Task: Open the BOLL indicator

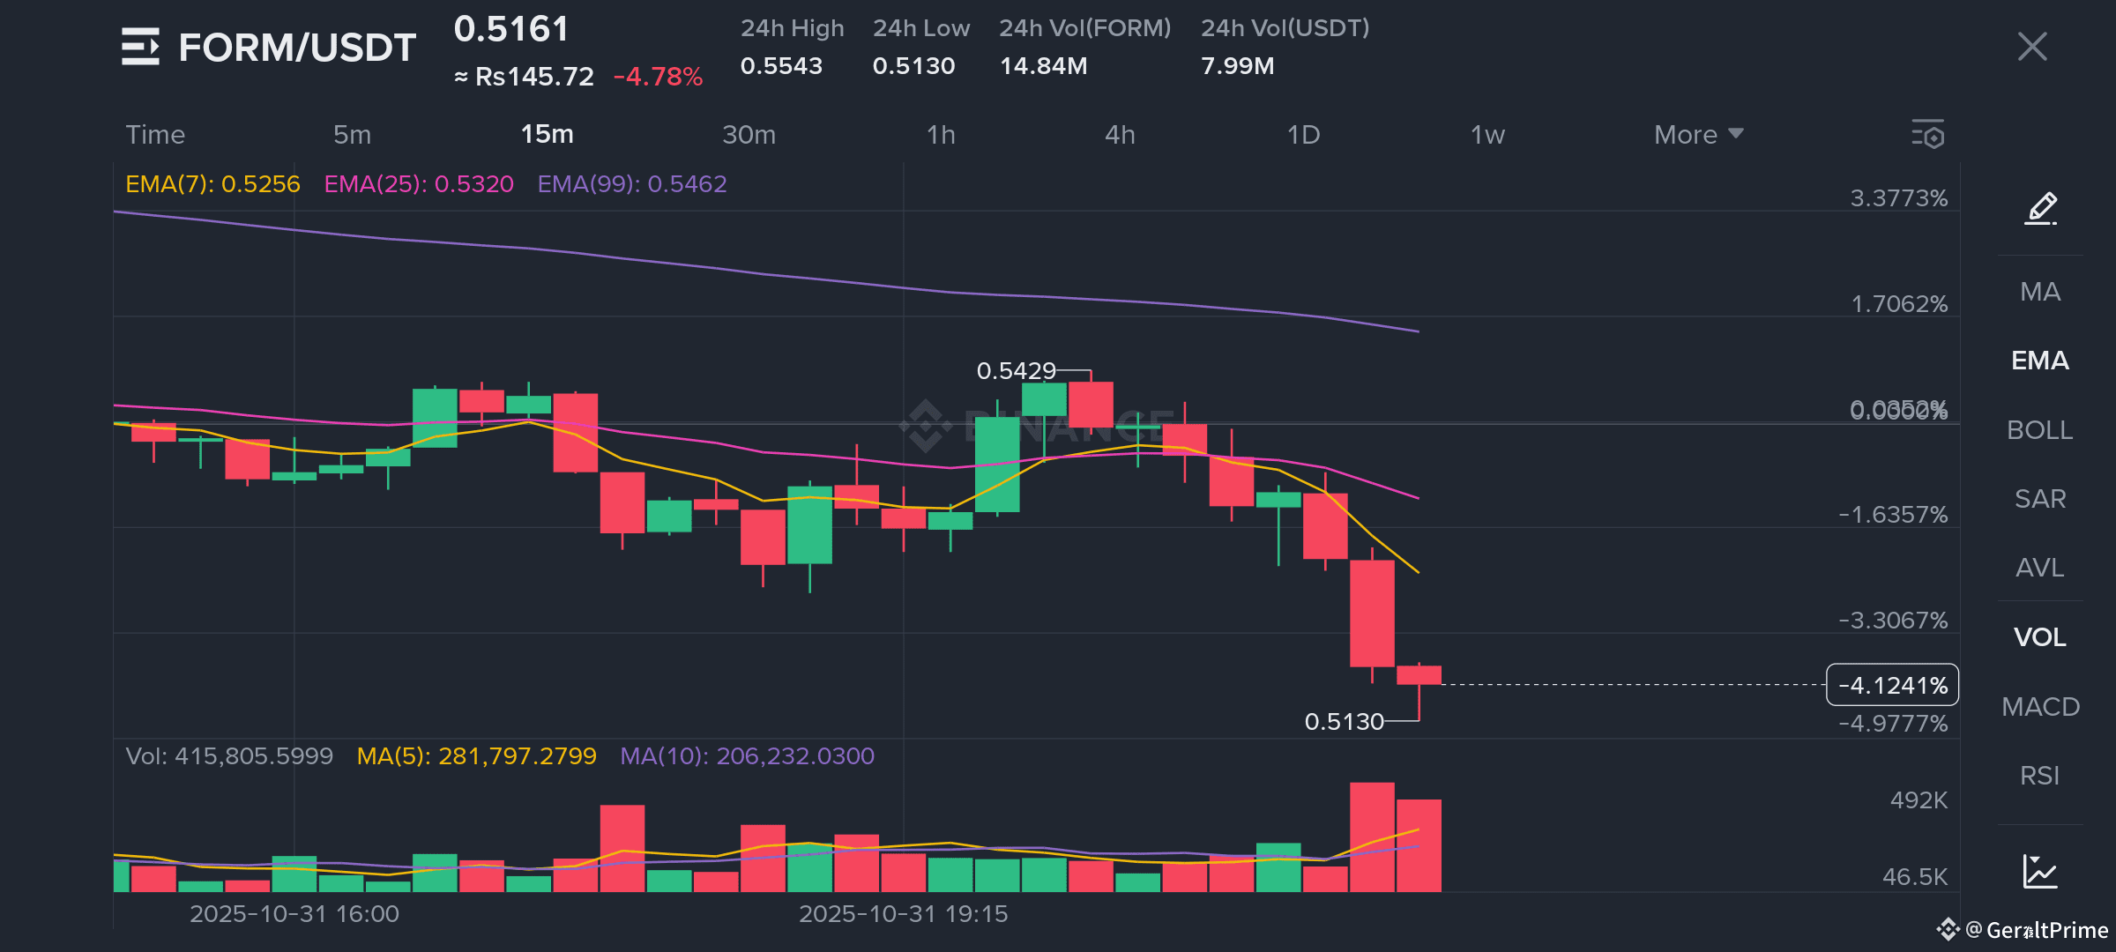Action: (x=2041, y=430)
